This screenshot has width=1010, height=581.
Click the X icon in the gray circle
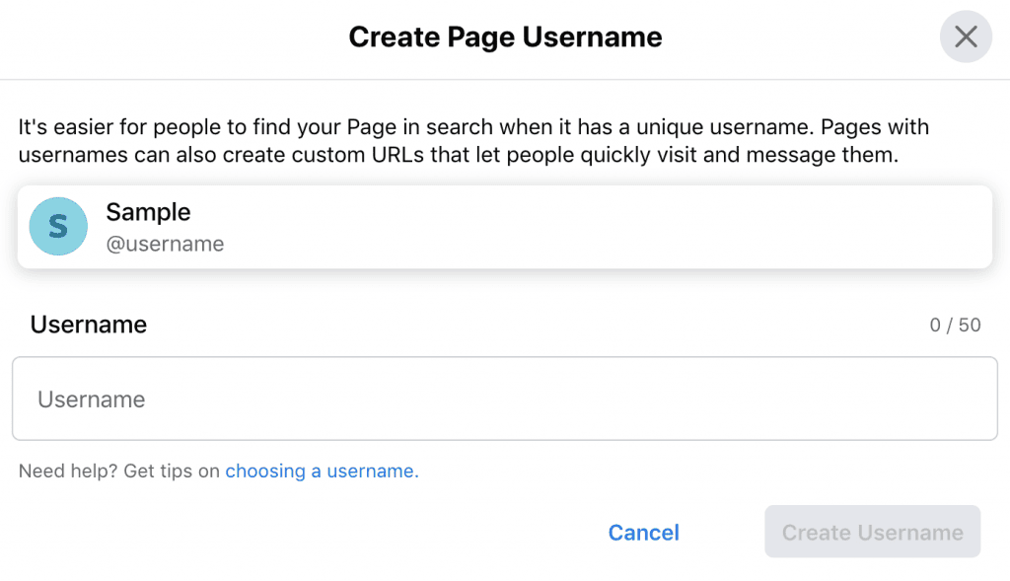(966, 36)
